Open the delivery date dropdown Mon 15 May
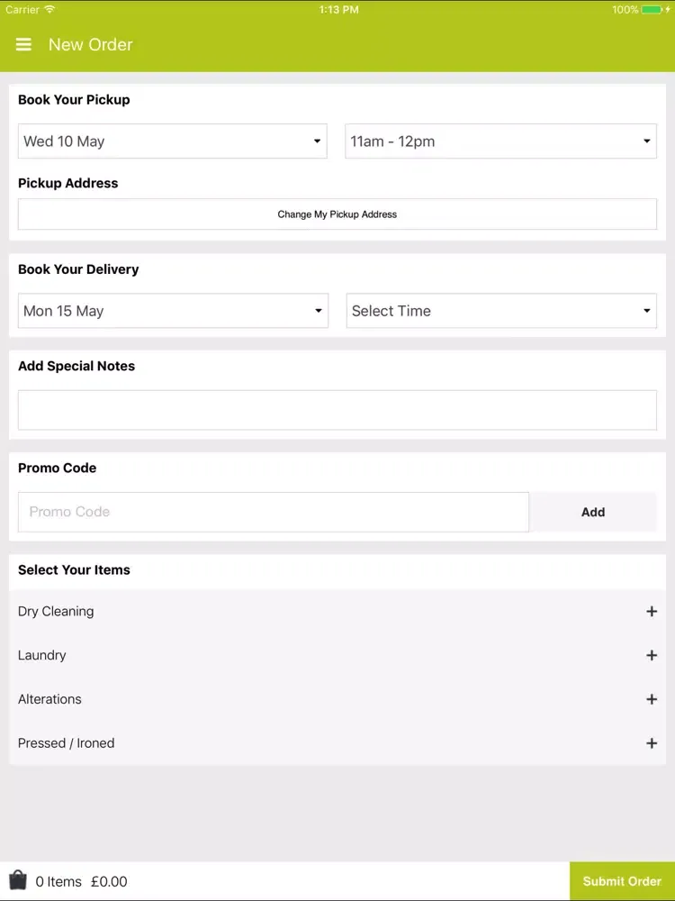 click(174, 310)
